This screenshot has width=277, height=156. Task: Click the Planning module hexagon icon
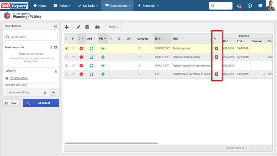tap(7, 16)
